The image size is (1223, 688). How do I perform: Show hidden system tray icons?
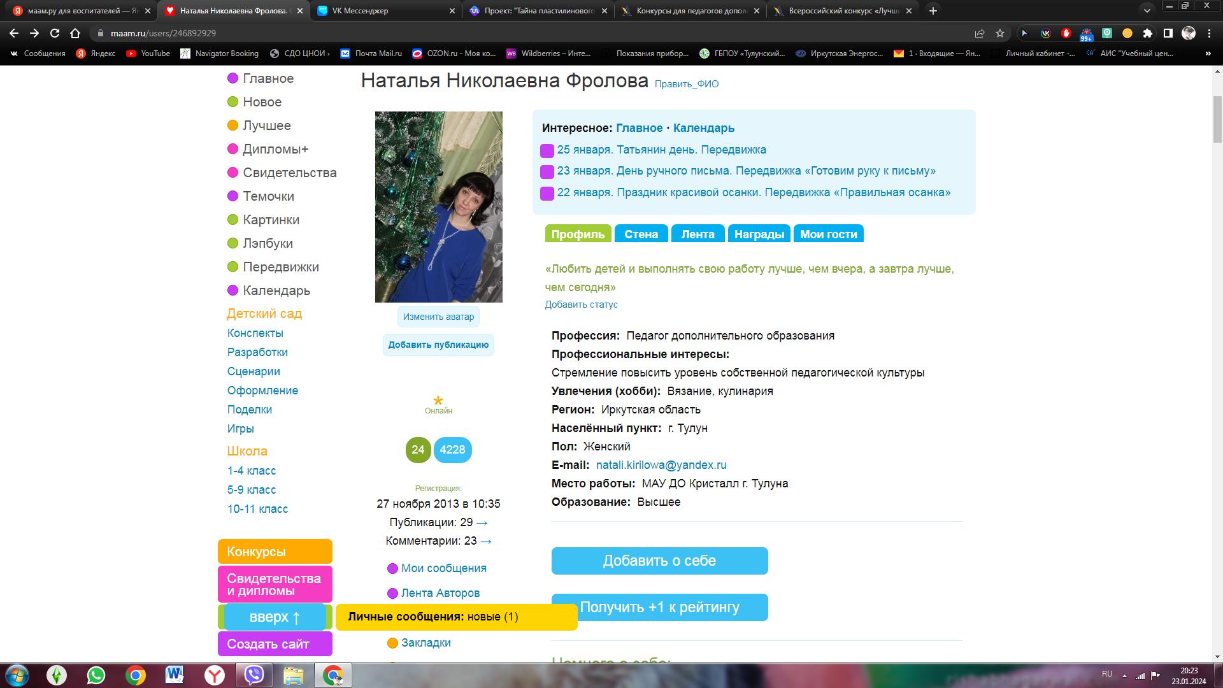pyautogui.click(x=1124, y=675)
